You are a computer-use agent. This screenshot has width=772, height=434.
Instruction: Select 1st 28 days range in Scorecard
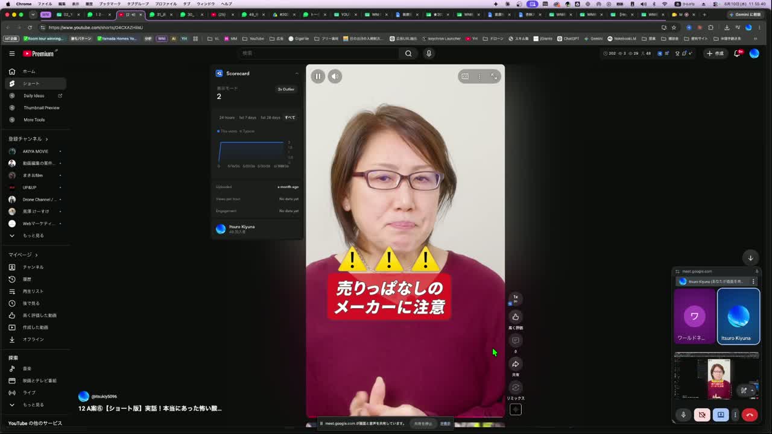(270, 118)
